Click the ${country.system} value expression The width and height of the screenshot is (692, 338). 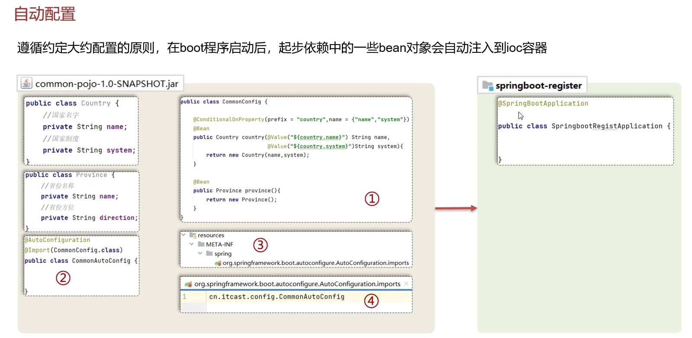321,146
